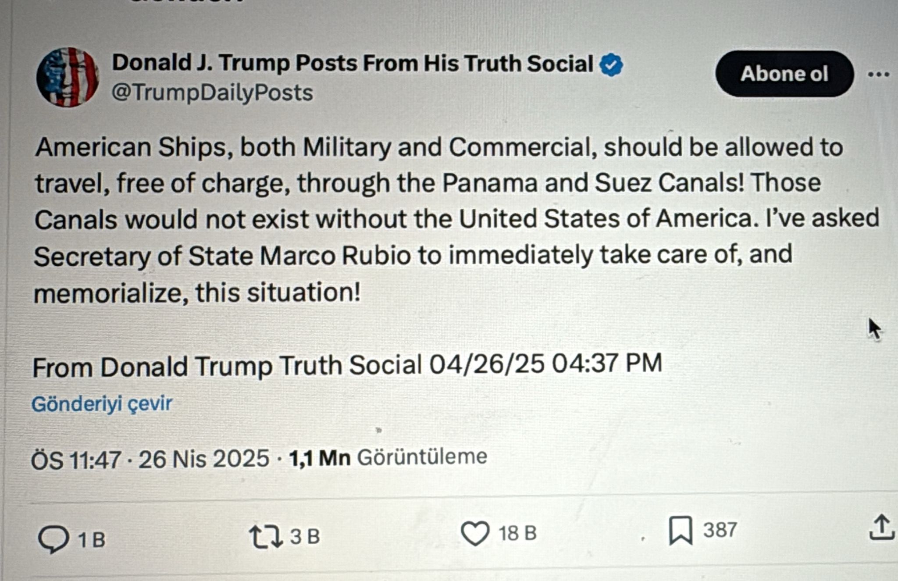Image resolution: width=898 pixels, height=581 pixels.
Task: Click the 18 B likes count
Action: 517,533
